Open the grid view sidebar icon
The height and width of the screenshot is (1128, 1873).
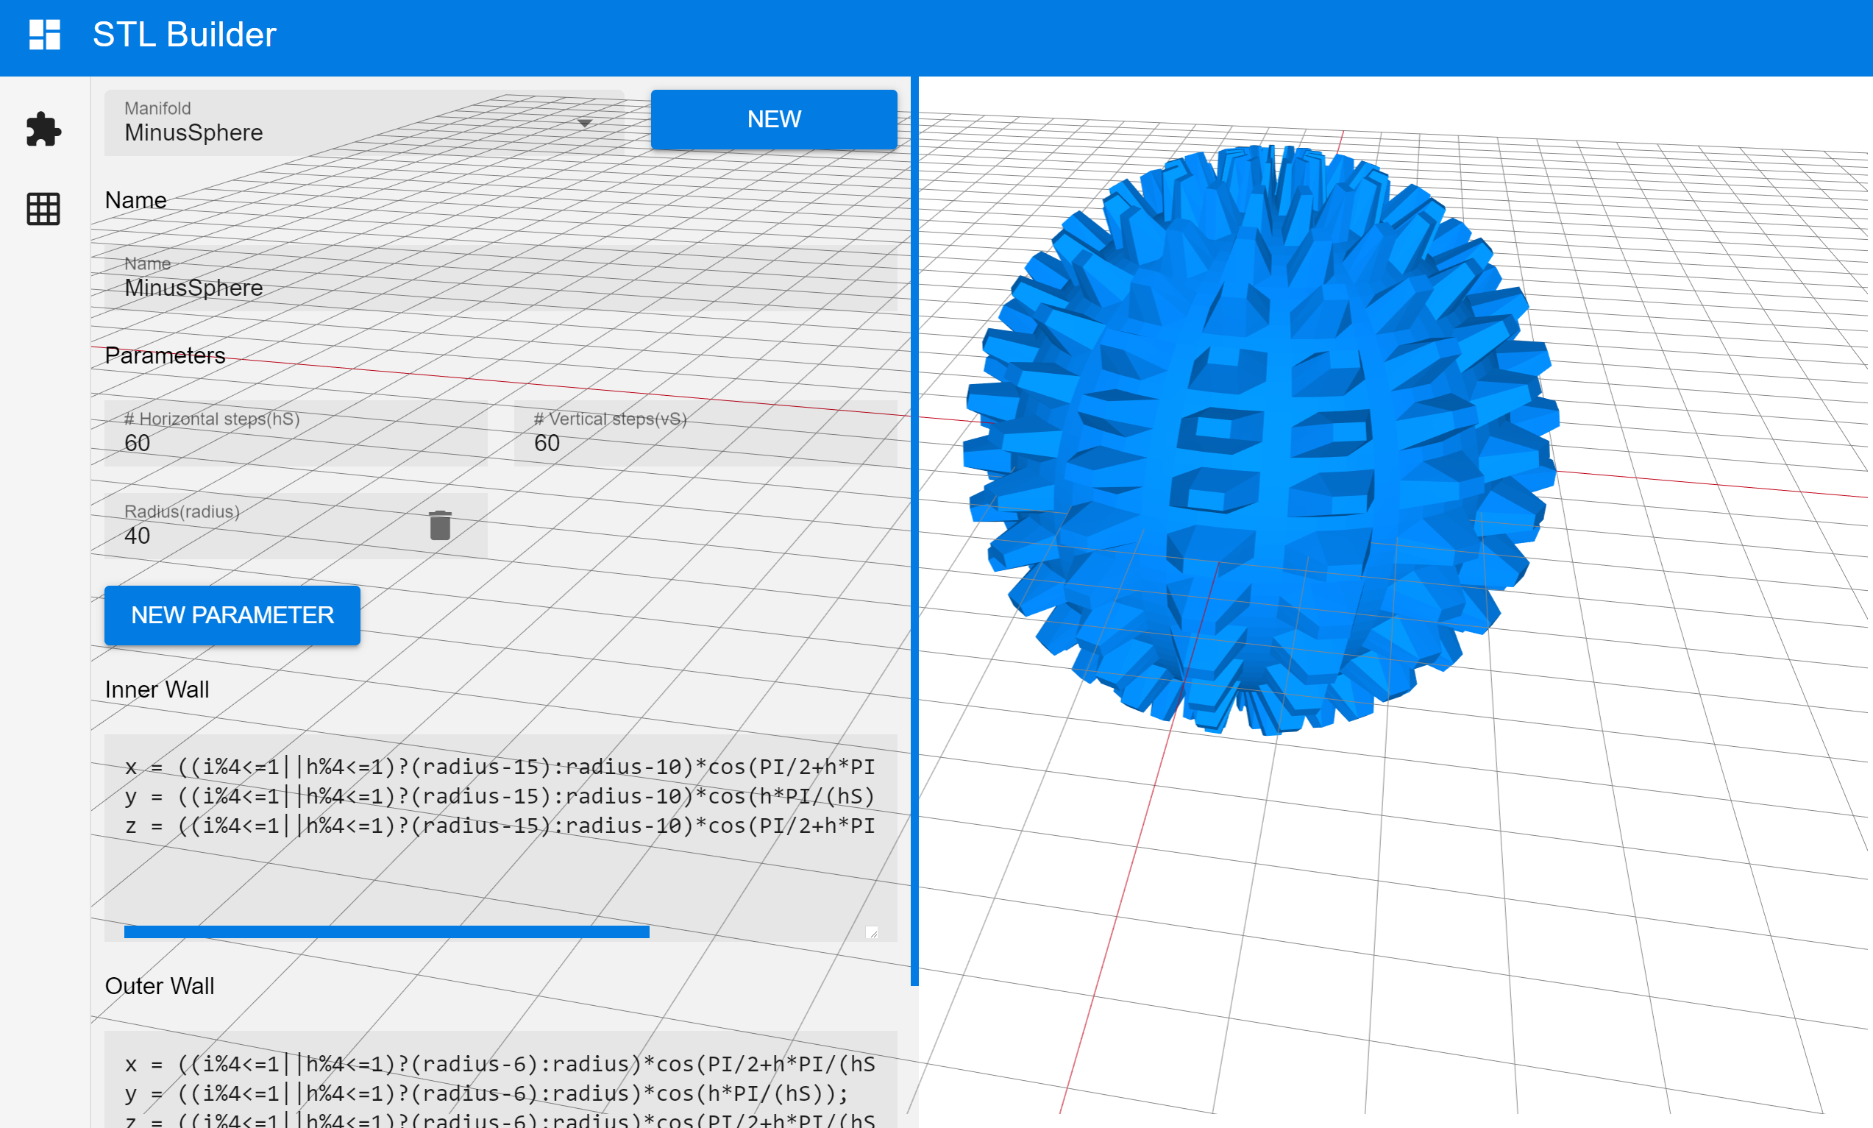(x=43, y=209)
